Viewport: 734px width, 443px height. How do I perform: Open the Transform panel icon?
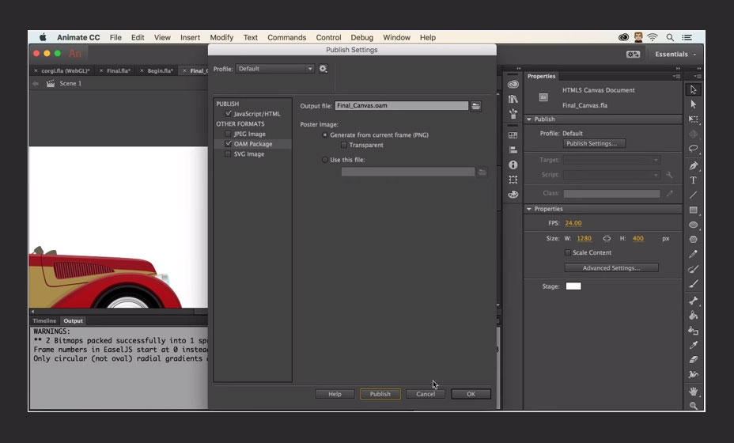[513, 180]
